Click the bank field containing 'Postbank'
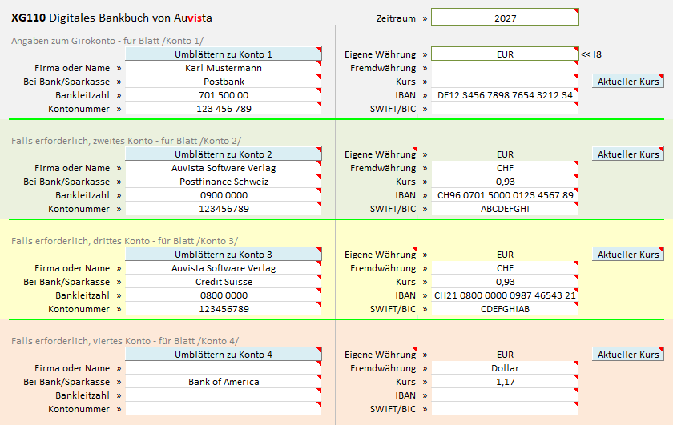The width and height of the screenshot is (673, 425). [223, 82]
